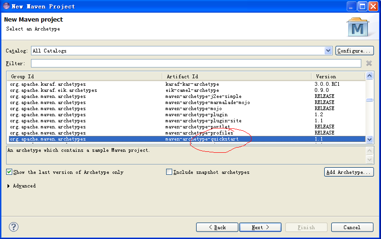Click version 1.2 cell
The image size is (381, 239).
tap(319, 114)
